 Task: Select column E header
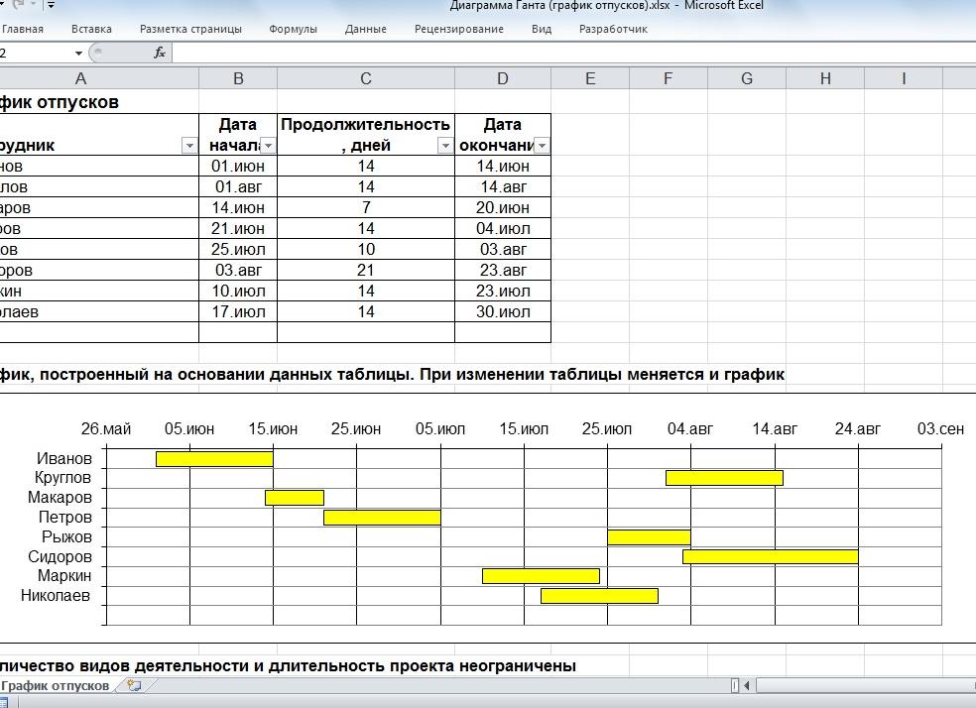[x=590, y=78]
